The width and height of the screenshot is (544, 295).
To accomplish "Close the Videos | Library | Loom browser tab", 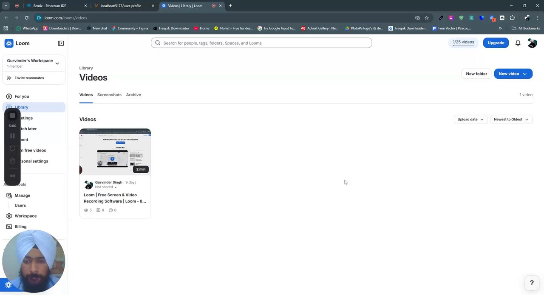I will 220,6.
